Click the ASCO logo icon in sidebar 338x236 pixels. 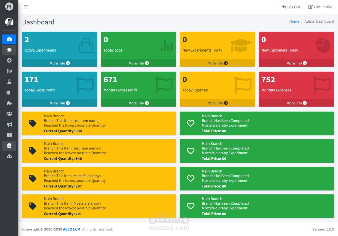(x=9, y=7)
